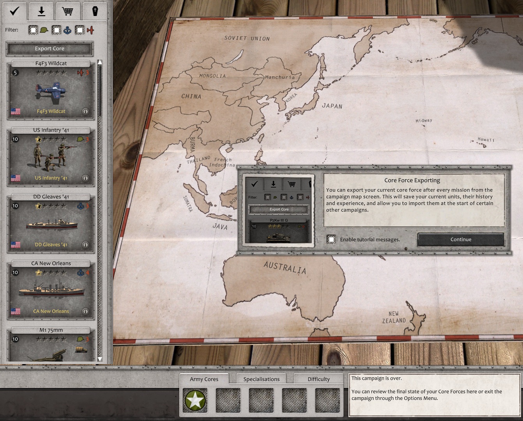The image size is (523, 421).
Task: Open the fallen units tombstone tab
Action: click(x=95, y=11)
